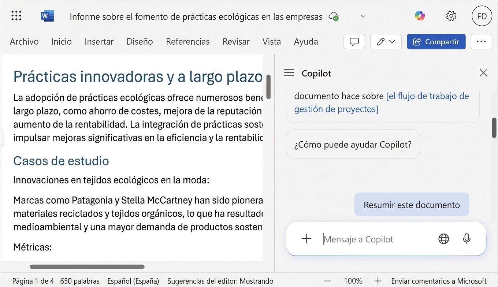Screen dimensions: 498x287
Task: Activate the microphone in Copilot chat
Action: pos(467,239)
